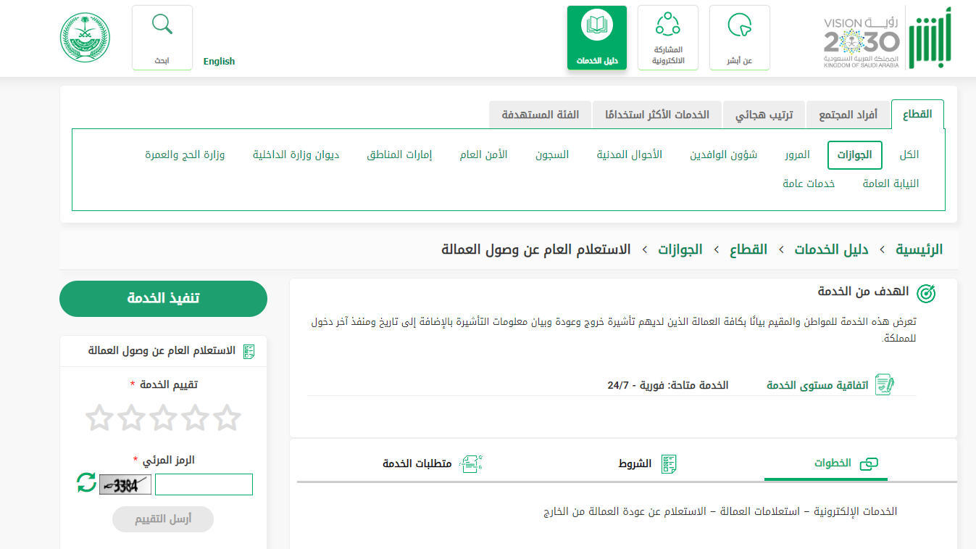Image resolution: width=976 pixels, height=549 pixels.
Task: Select the أفراد المجتمع tab
Action: [848, 115]
